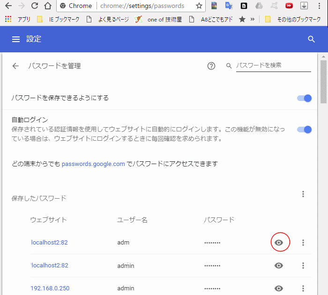Click the password search input field
This screenshot has height=295, width=328.
pos(273,65)
